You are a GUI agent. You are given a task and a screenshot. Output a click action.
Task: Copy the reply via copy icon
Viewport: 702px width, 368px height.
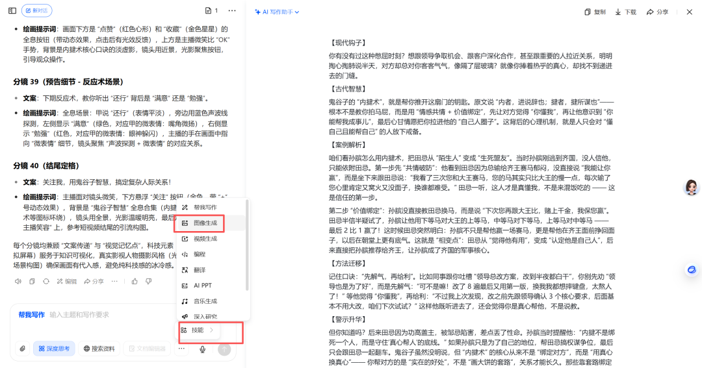(32, 281)
